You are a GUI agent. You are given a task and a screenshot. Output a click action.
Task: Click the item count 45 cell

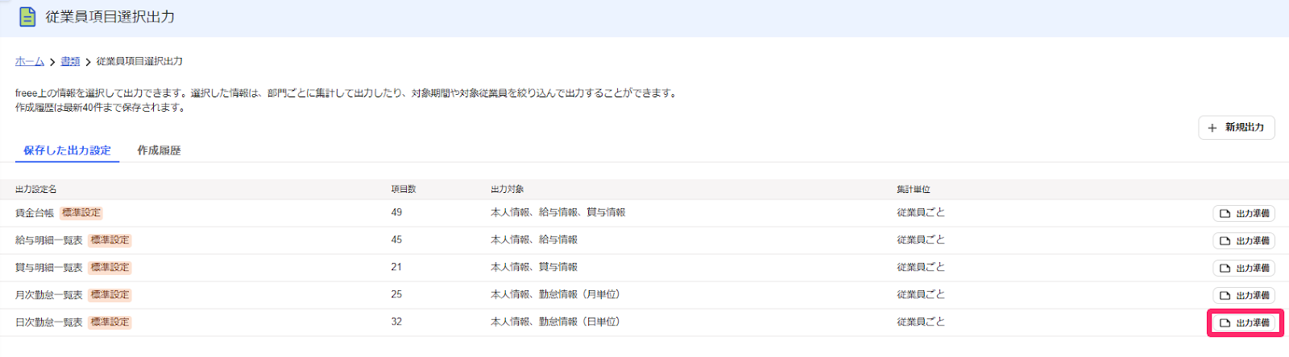tap(396, 240)
